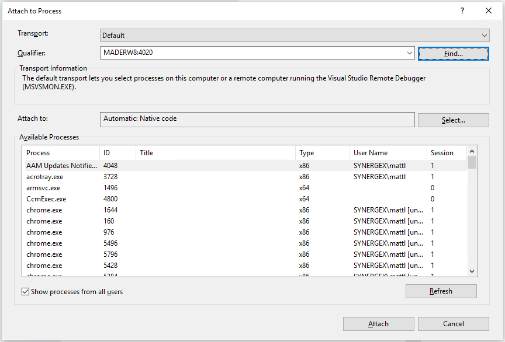The width and height of the screenshot is (505, 342).
Task: Click in the Qualifier text field
Action: pyautogui.click(x=251, y=53)
